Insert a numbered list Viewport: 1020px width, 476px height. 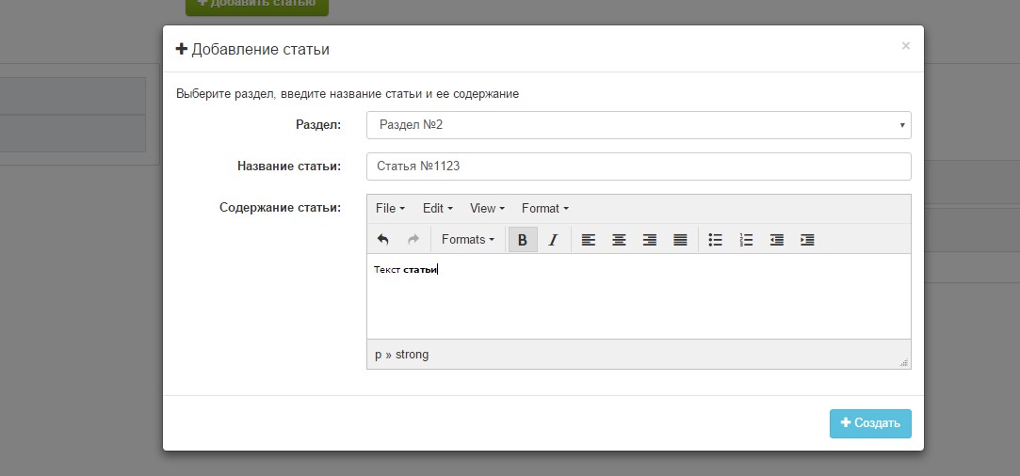pyautogui.click(x=746, y=240)
